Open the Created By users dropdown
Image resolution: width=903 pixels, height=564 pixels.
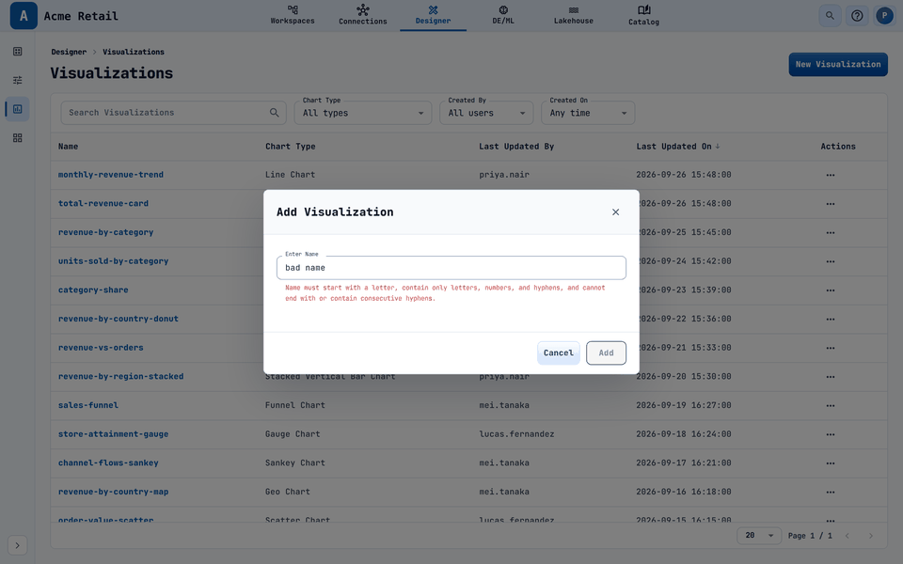click(486, 113)
